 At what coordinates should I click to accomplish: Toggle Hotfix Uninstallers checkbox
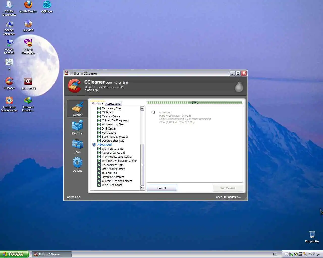click(99, 177)
